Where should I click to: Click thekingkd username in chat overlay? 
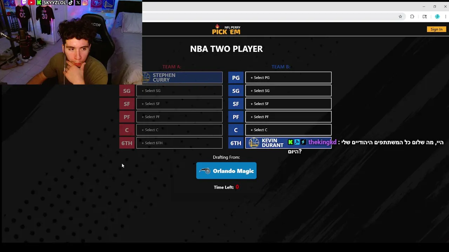tap(322, 142)
